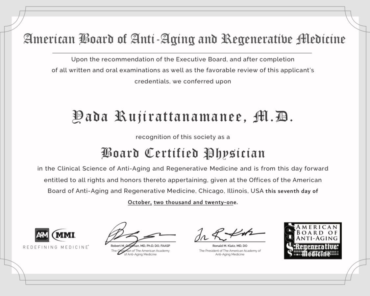Screen dimensions: 370x296
Task: Click the certificate's gothic title heading at top
Action: [x=184, y=39]
